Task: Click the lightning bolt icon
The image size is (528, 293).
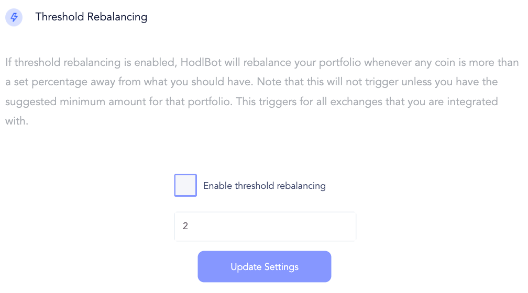Action: pyautogui.click(x=14, y=17)
